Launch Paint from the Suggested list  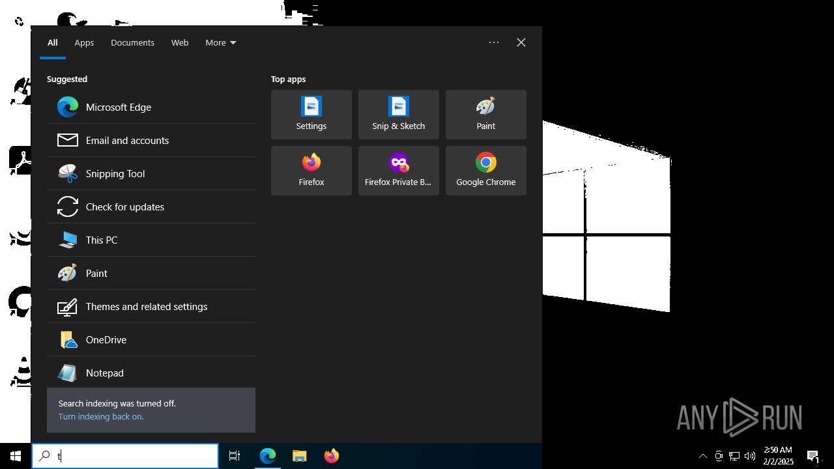151,273
